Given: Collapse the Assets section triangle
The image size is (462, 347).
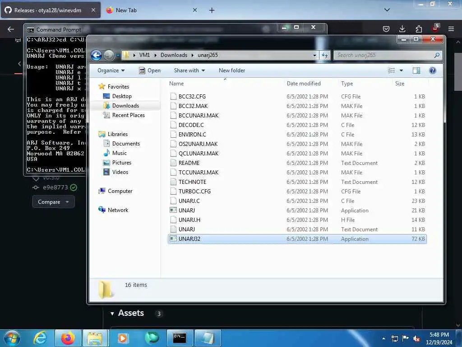Looking at the screenshot, I should [x=112, y=314].
